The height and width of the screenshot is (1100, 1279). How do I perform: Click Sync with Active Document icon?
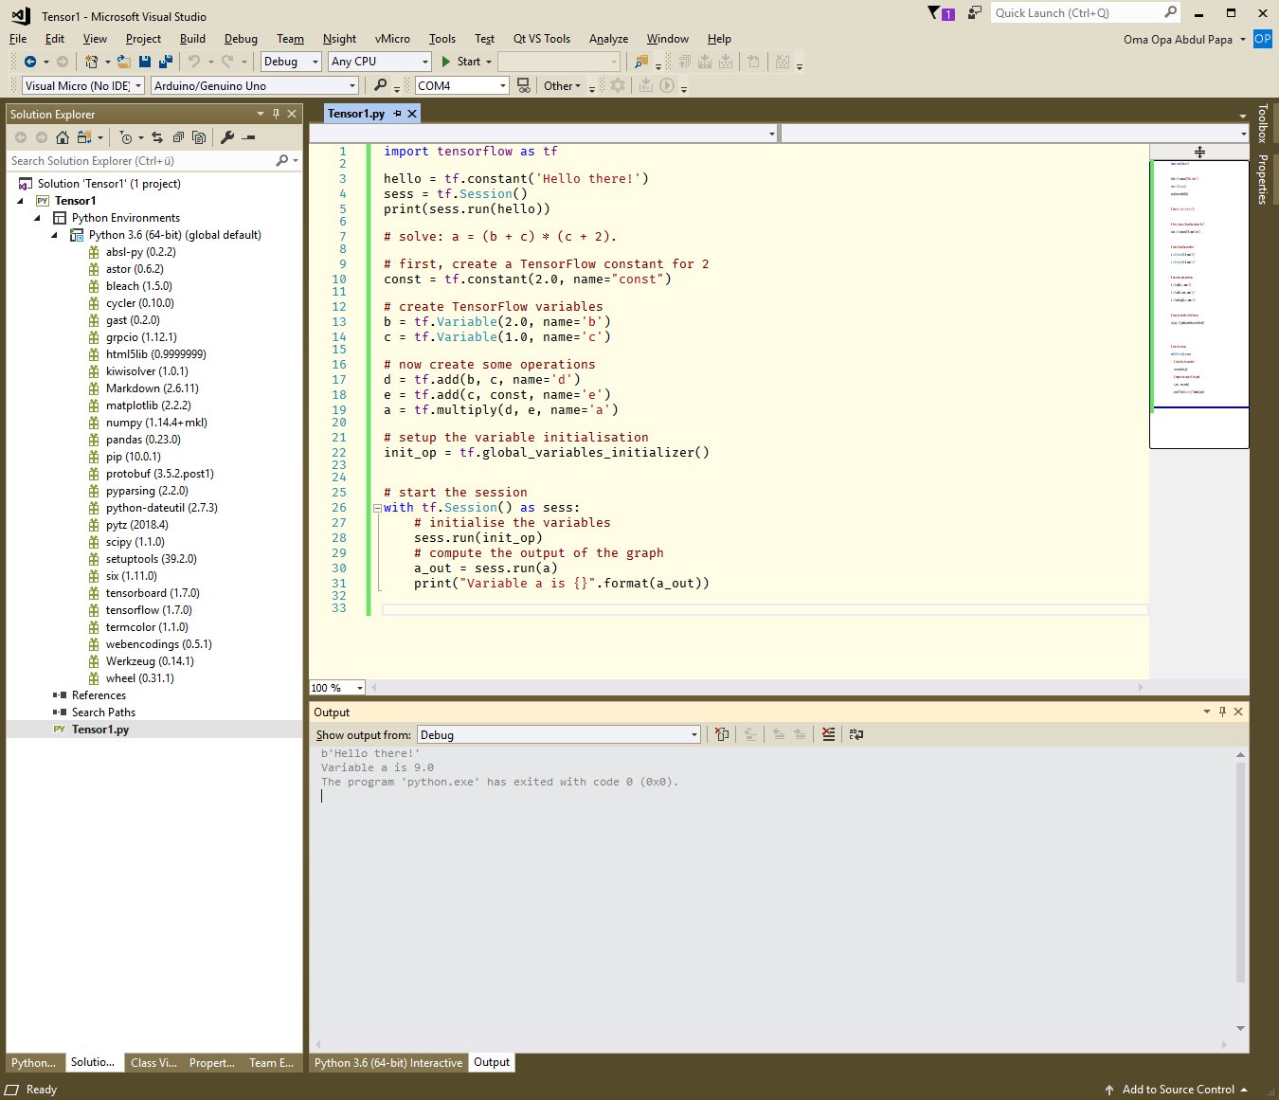point(157,137)
